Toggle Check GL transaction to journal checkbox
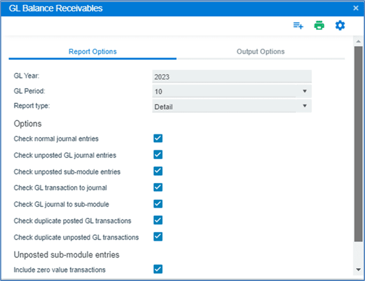365x281 pixels. 158,187
